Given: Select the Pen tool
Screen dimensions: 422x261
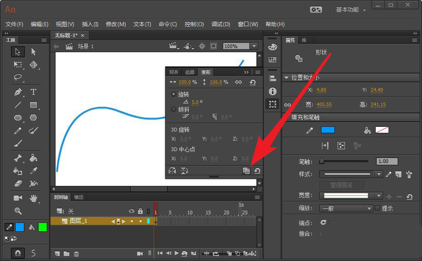Looking at the screenshot, I should tap(18, 92).
